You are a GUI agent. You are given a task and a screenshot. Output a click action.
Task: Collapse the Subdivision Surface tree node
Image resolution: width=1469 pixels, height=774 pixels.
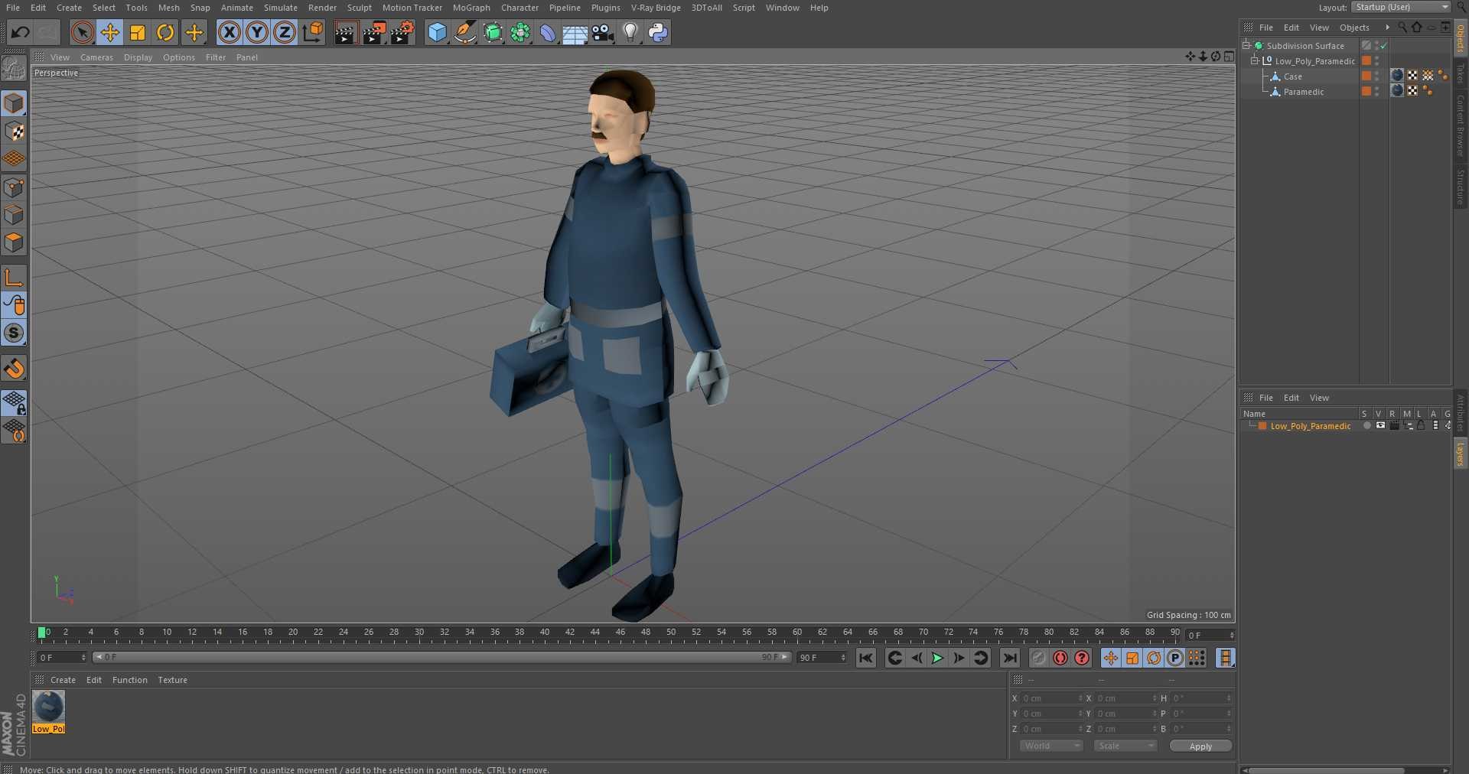[x=1246, y=45]
